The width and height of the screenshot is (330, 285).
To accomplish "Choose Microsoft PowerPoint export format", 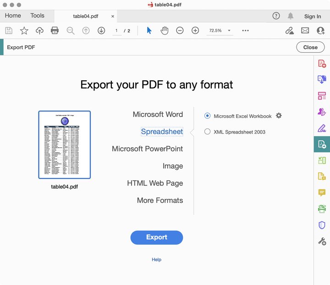I will tap(147, 149).
